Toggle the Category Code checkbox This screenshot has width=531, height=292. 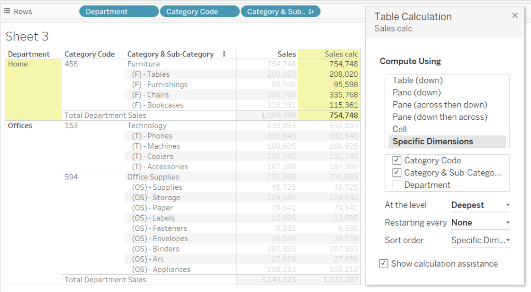click(x=397, y=161)
